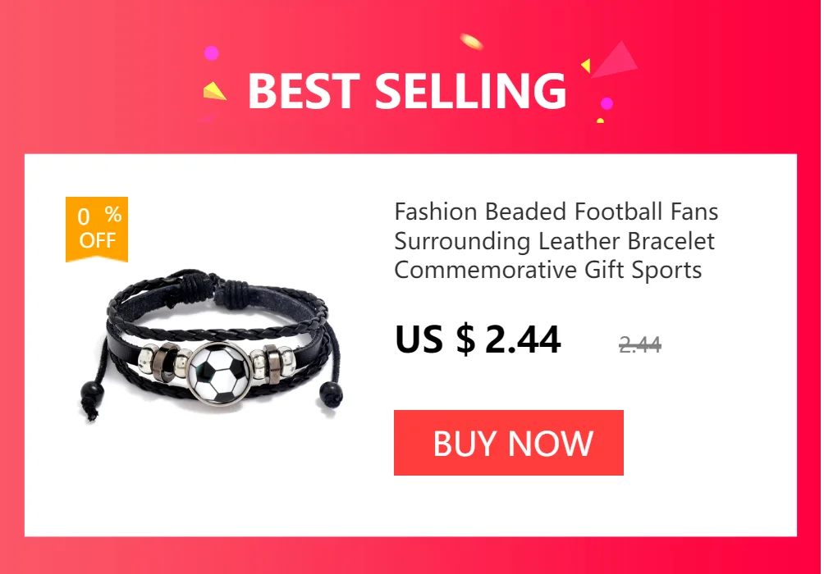
Task: Click the small yellow triangle right of SELLING
Action: pos(586,66)
